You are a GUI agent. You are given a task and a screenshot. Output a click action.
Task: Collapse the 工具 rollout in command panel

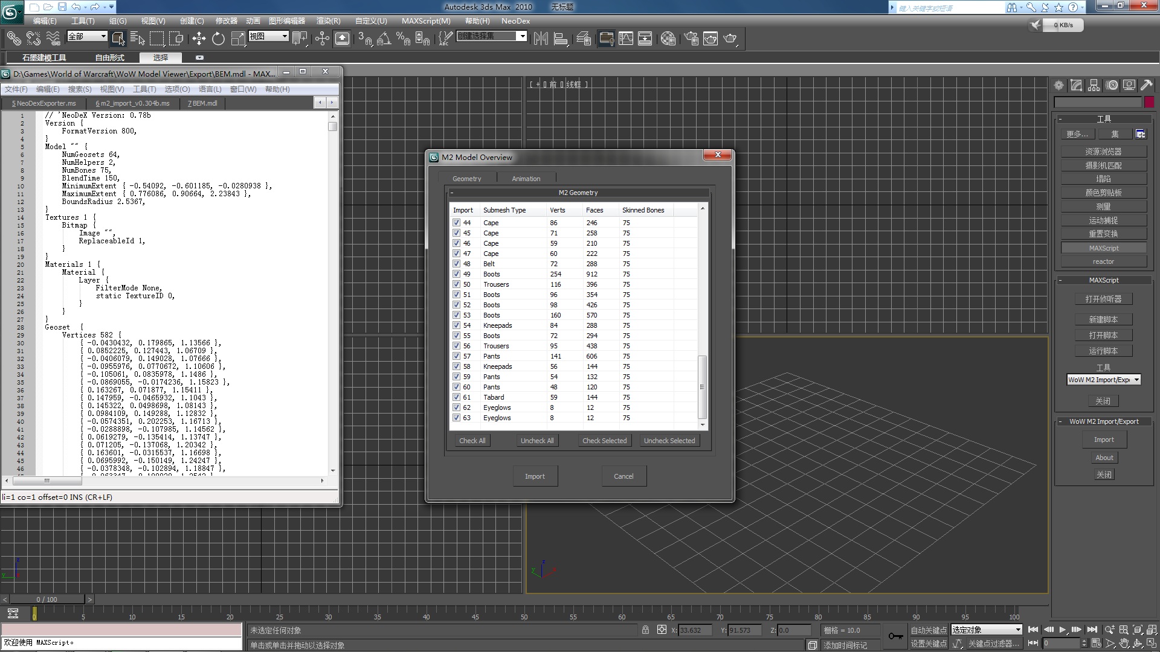(1103, 119)
